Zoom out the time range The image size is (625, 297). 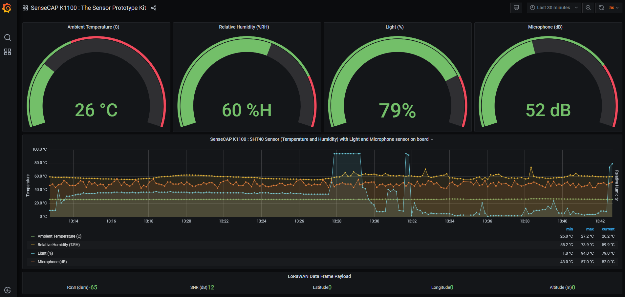point(588,8)
